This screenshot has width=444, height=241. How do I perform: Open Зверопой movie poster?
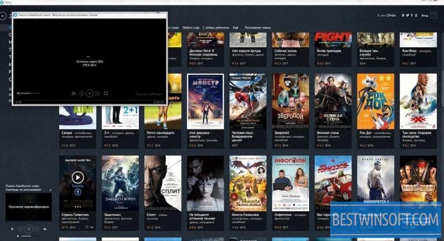click(290, 102)
